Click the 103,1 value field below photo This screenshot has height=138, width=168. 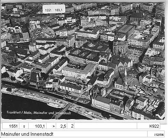[x=38, y=126]
